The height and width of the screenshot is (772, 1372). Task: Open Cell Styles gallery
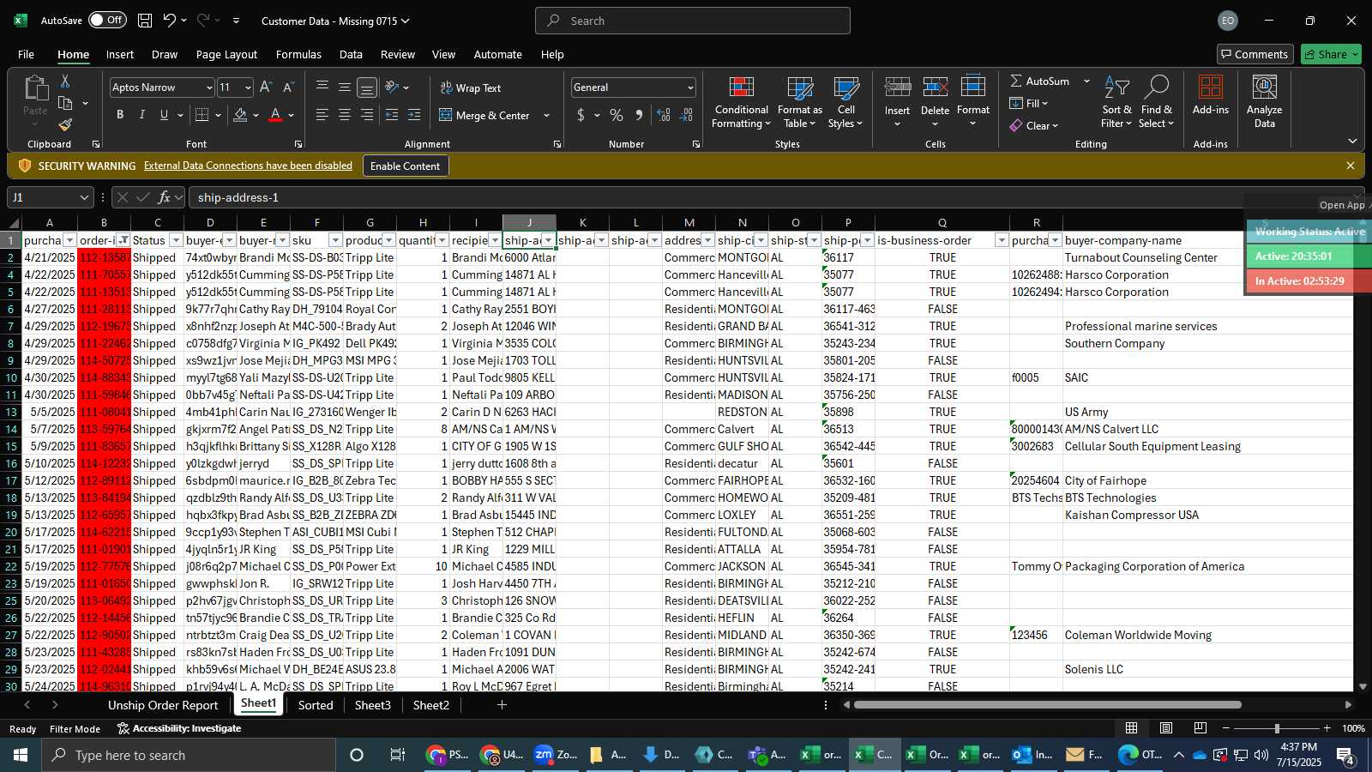point(845,103)
